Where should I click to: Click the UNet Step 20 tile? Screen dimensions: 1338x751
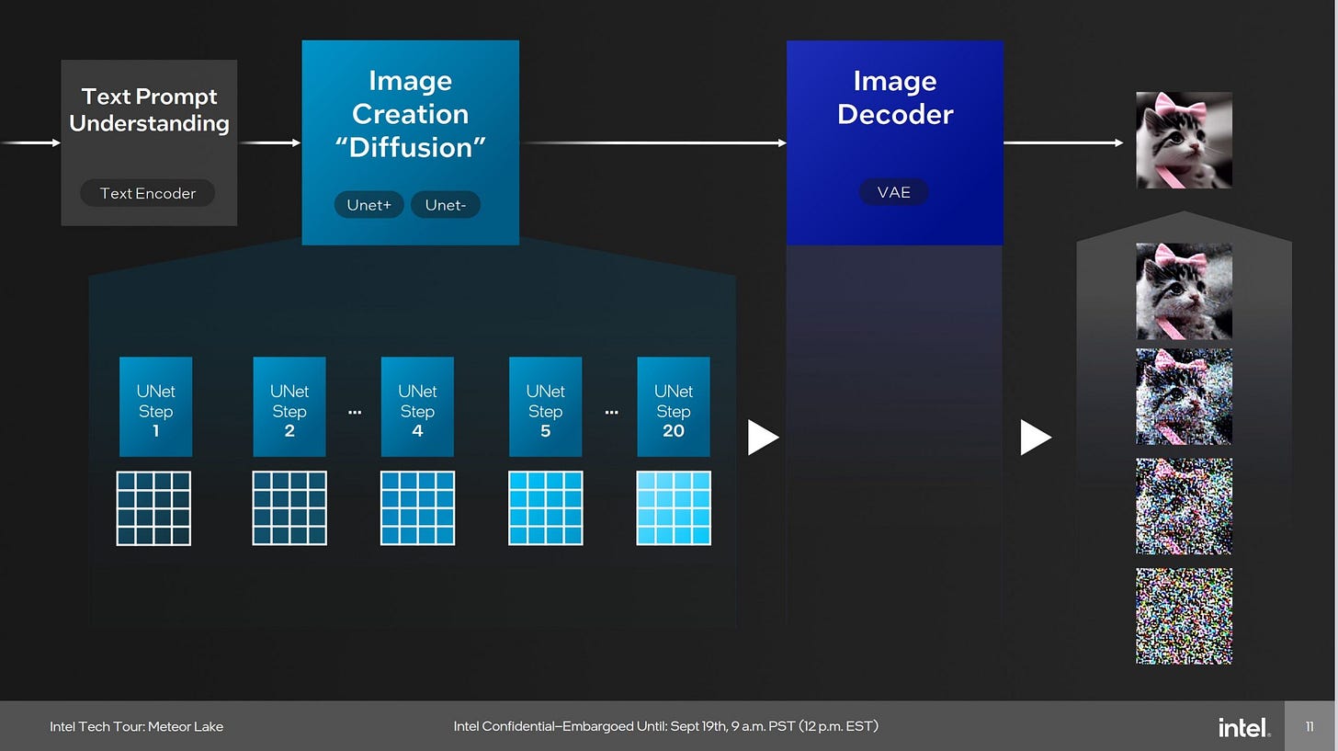(x=674, y=406)
